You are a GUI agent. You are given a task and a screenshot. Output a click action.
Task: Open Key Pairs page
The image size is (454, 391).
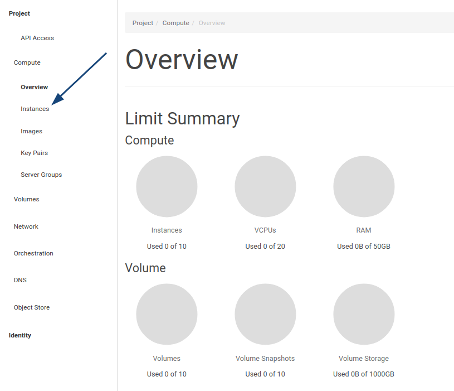click(x=34, y=153)
